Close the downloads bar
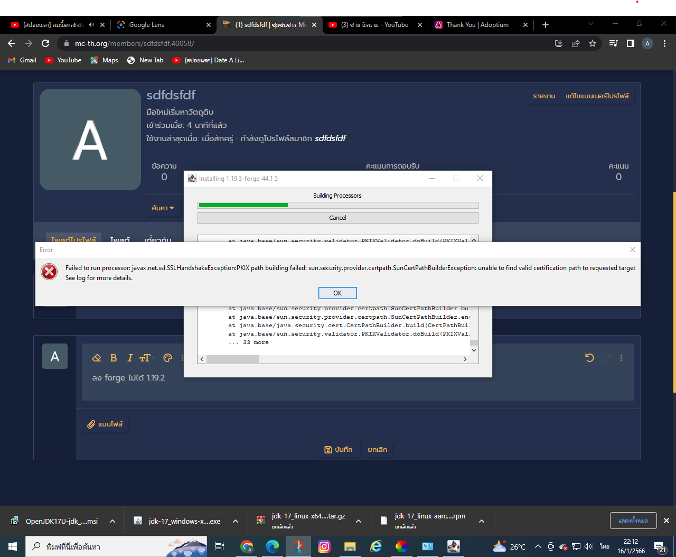 pyautogui.click(x=666, y=521)
